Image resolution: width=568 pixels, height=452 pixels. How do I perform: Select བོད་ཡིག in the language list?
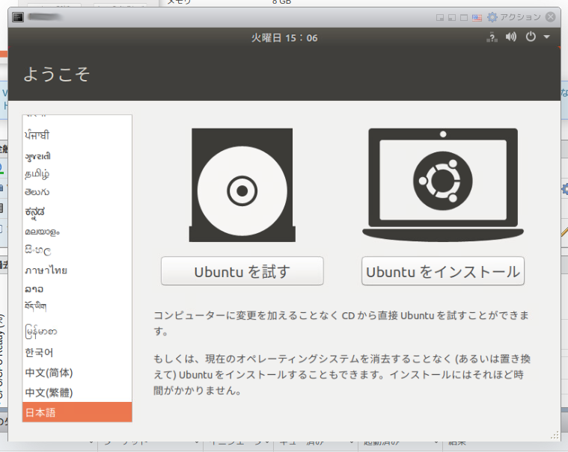77,306
